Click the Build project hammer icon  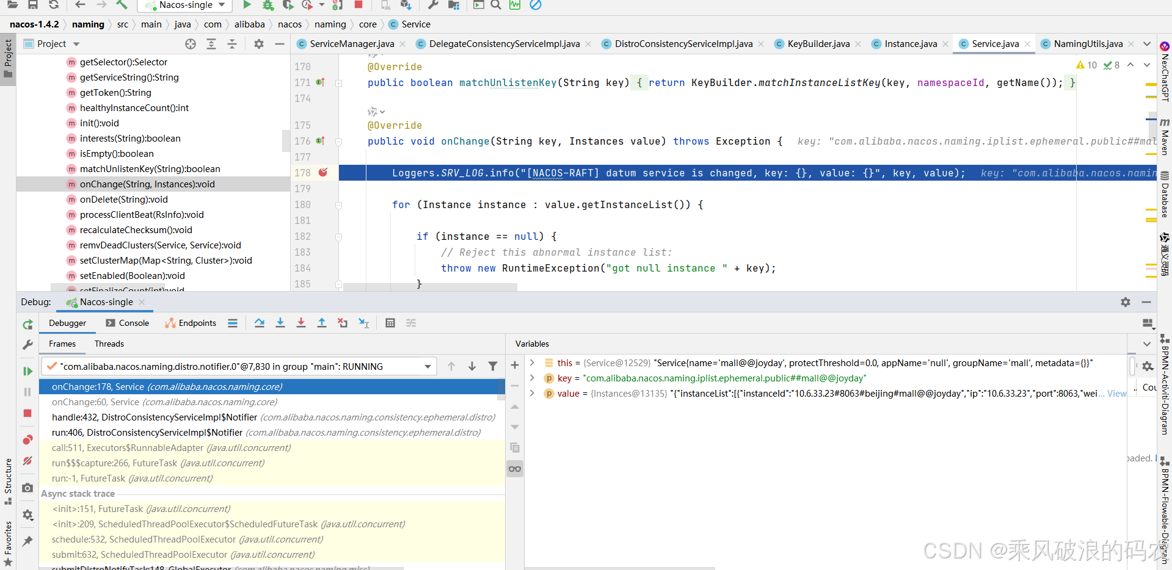pyautogui.click(x=122, y=5)
